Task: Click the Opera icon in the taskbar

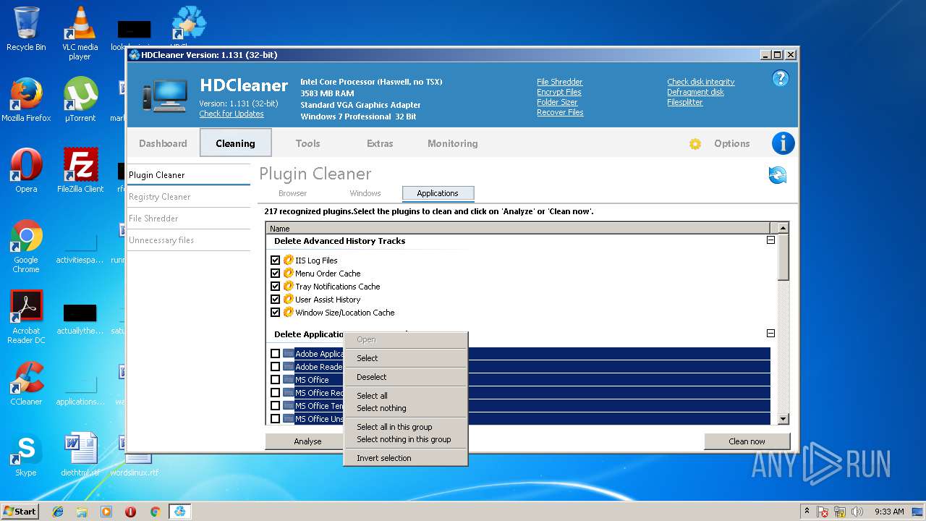Action: [x=130, y=512]
